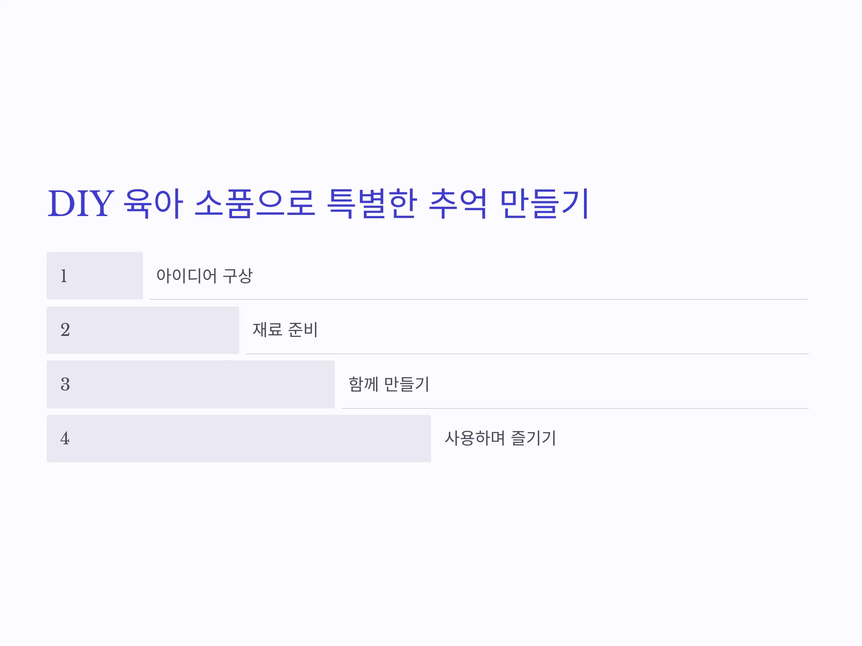Click the divider line under 함께 만들기
Image resolution: width=862 pixels, height=646 pixels.
click(x=575, y=408)
